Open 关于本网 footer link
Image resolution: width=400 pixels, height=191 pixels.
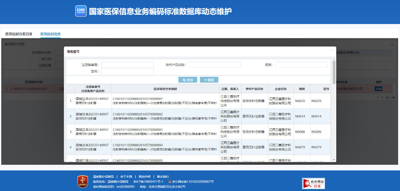tap(126, 177)
